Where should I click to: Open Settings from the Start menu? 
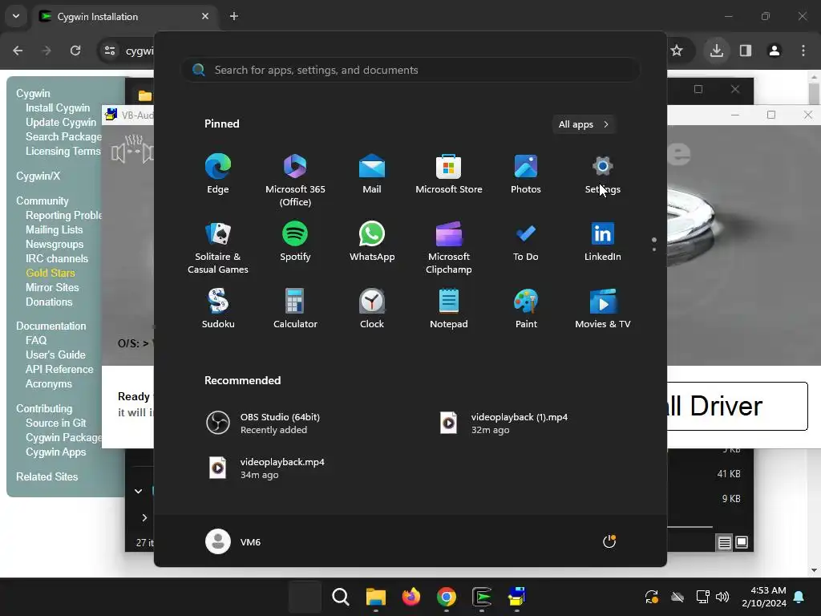click(x=603, y=175)
